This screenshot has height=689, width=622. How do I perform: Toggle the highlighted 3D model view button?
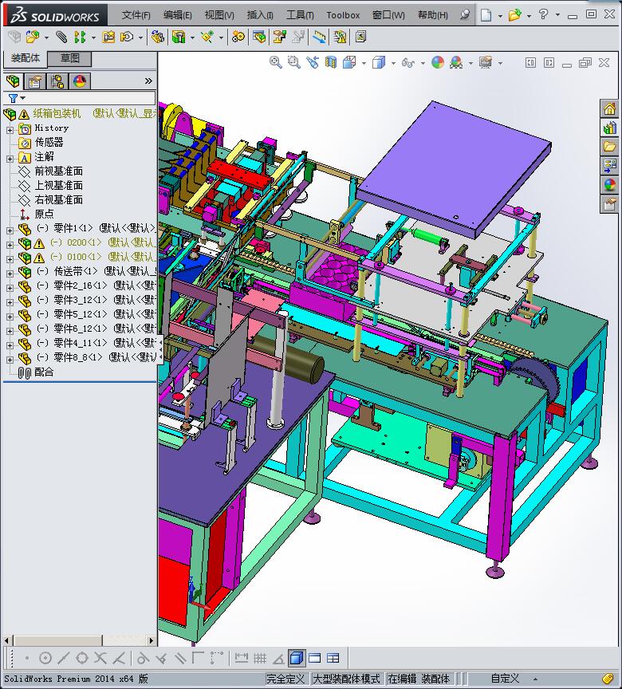(x=296, y=658)
